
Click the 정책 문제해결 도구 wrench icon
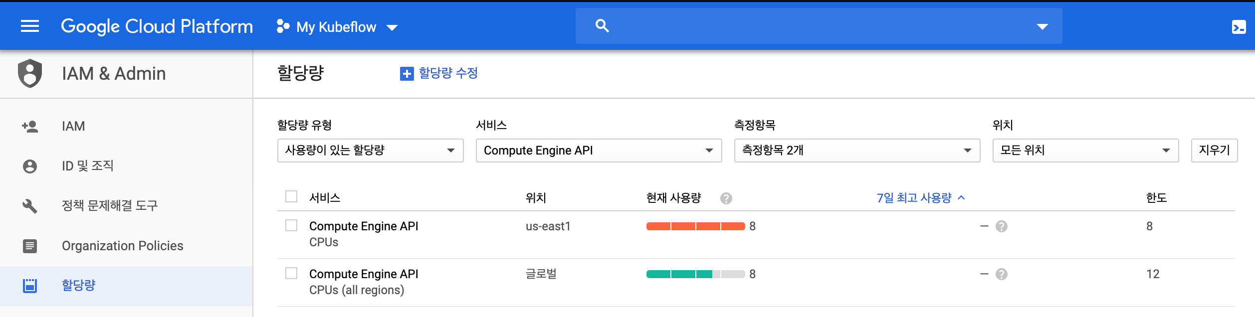(x=30, y=206)
